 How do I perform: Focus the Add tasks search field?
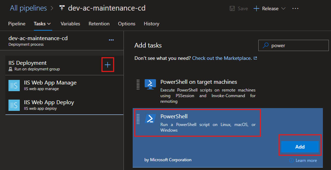[294, 45]
